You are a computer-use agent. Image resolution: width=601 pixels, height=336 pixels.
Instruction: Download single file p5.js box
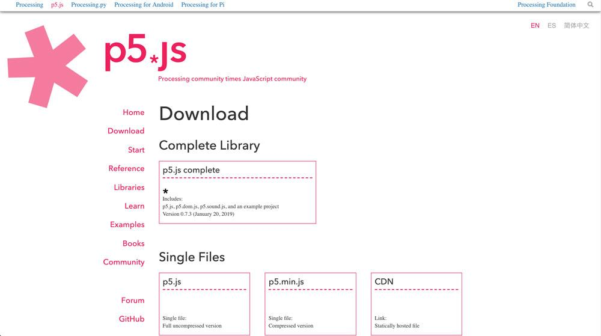tap(204, 304)
